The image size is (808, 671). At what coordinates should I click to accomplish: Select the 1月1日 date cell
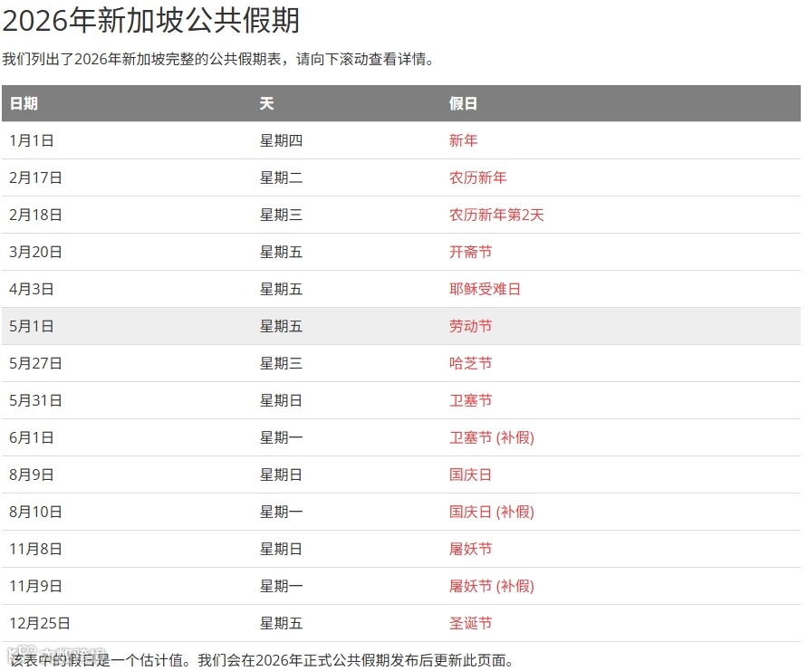tap(32, 140)
